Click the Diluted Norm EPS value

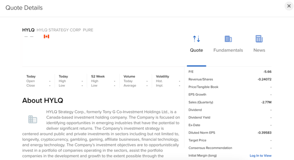(265, 132)
